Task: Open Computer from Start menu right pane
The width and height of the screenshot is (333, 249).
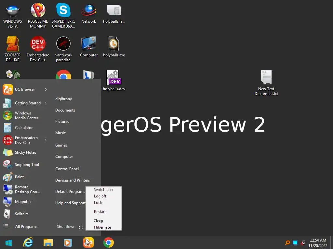Action: click(64, 157)
